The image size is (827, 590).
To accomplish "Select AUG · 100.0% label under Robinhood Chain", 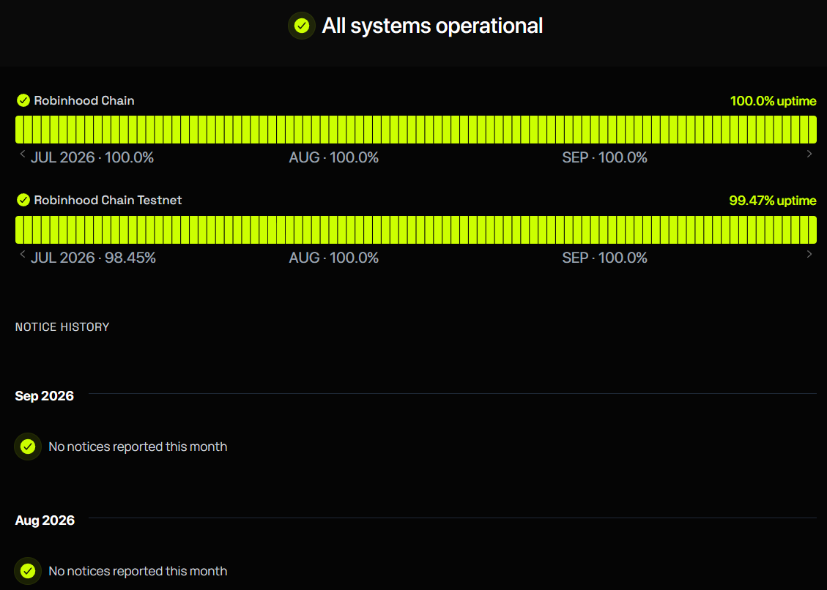I will pyautogui.click(x=334, y=157).
